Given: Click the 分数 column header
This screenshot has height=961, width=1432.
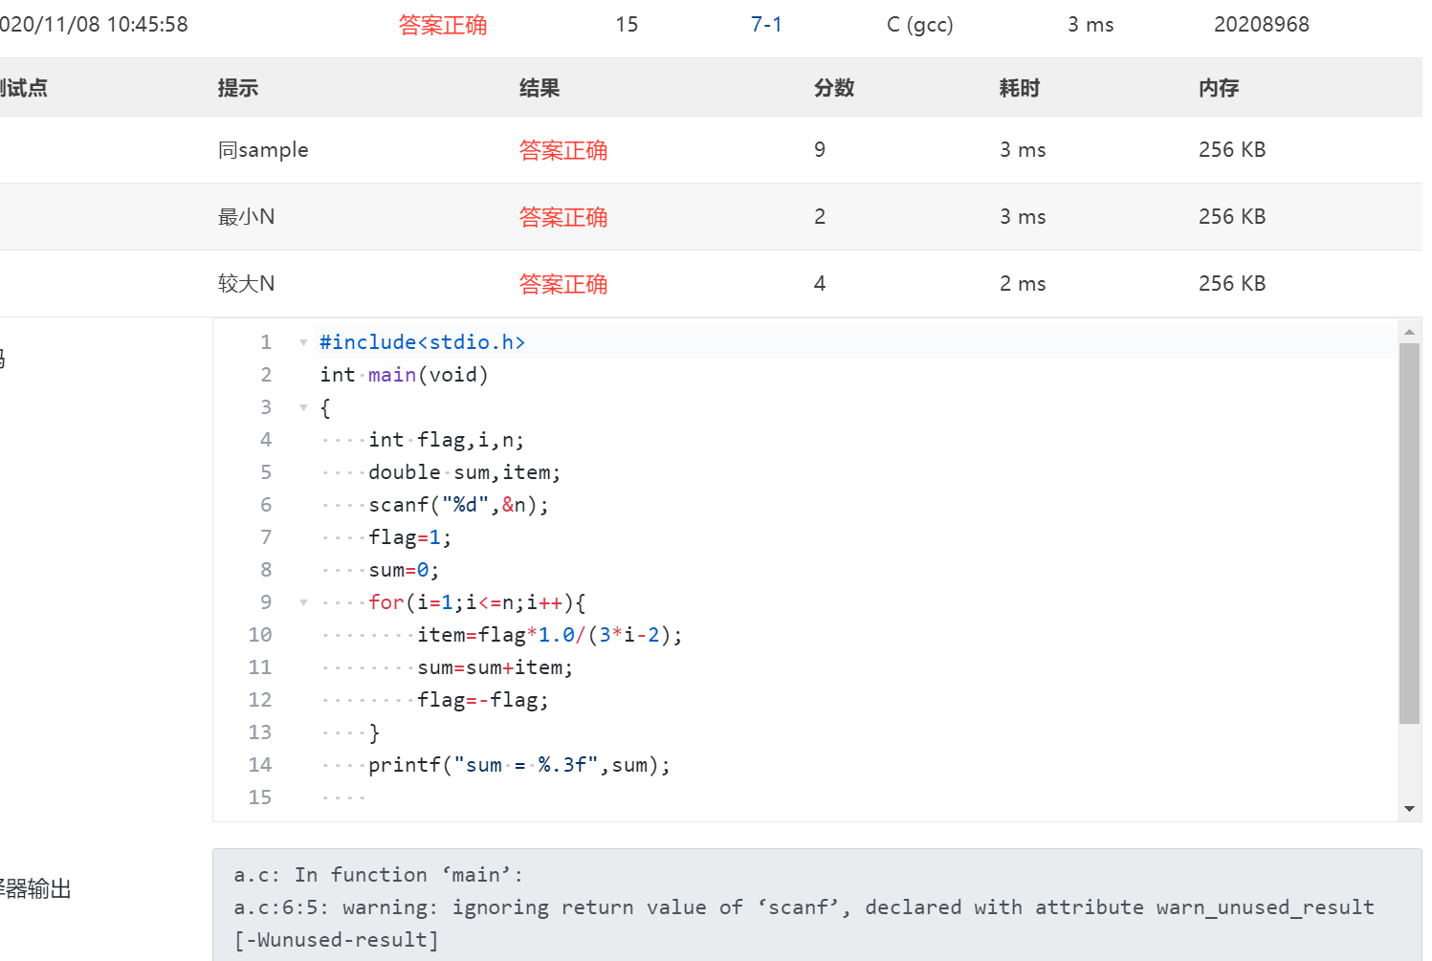Looking at the screenshot, I should pos(834,88).
